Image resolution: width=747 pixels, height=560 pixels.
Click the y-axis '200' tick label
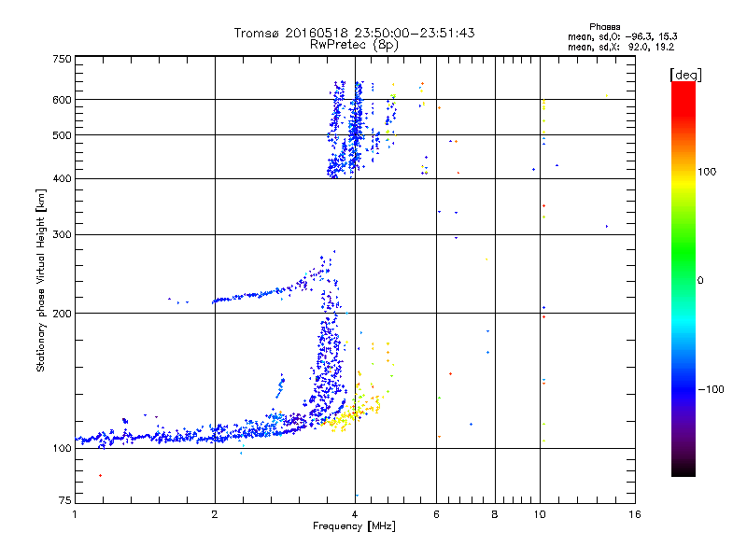click(x=62, y=314)
